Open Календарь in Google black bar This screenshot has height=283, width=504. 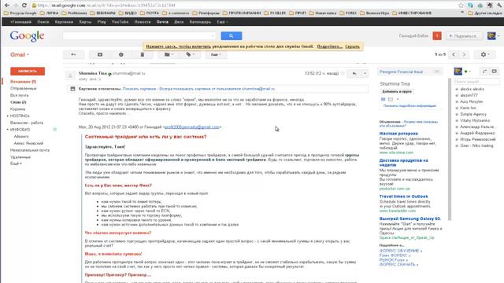click(x=200, y=22)
